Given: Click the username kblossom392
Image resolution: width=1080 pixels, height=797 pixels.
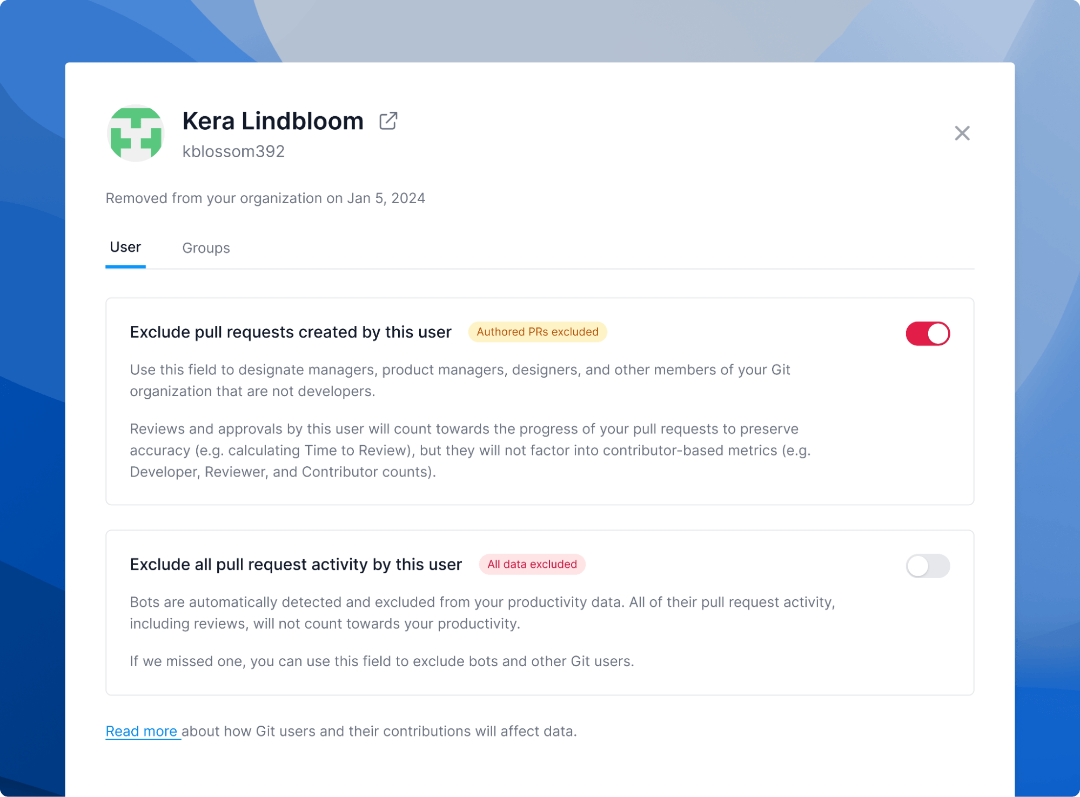Looking at the screenshot, I should pos(232,152).
